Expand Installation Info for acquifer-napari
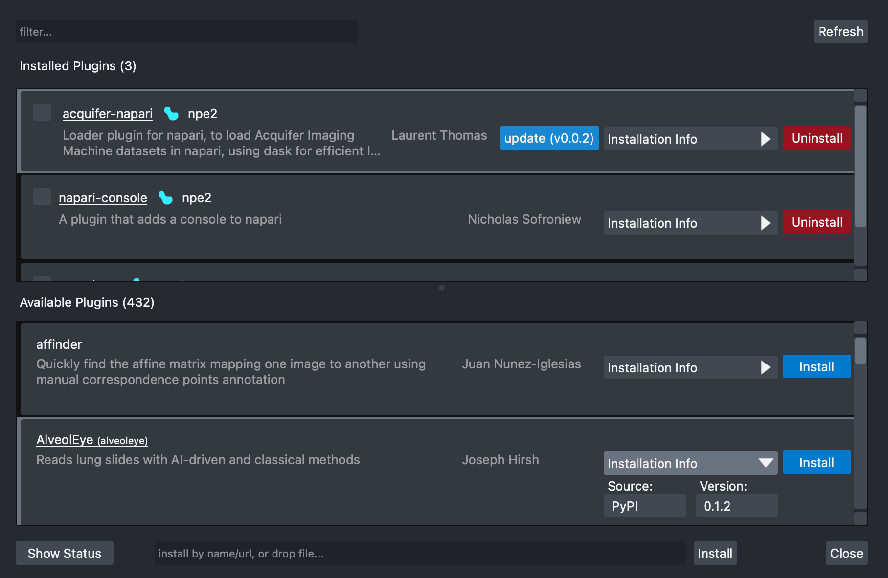Image resolution: width=888 pixels, height=578 pixels. [x=690, y=139]
